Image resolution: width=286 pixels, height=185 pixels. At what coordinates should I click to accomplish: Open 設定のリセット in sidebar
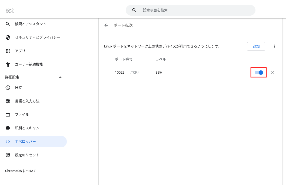[x=27, y=155]
